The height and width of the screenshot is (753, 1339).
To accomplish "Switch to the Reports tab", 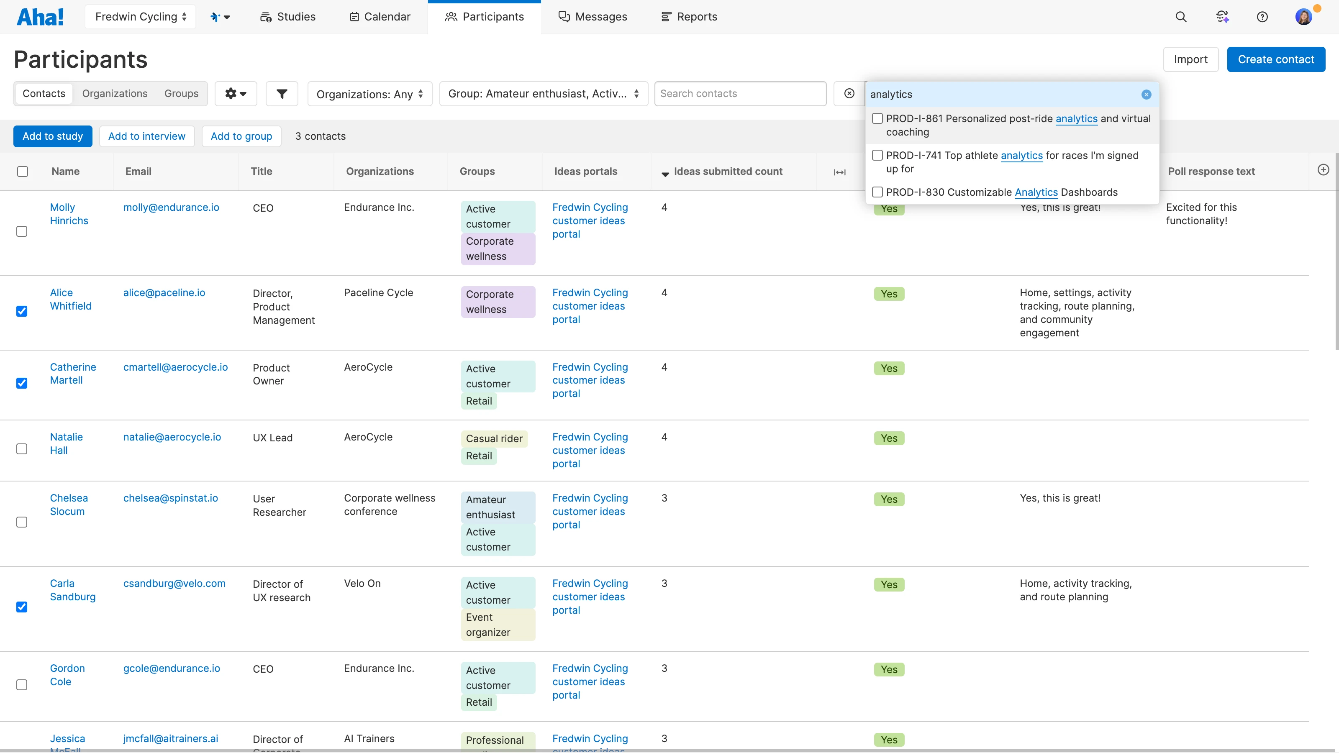I will (689, 17).
